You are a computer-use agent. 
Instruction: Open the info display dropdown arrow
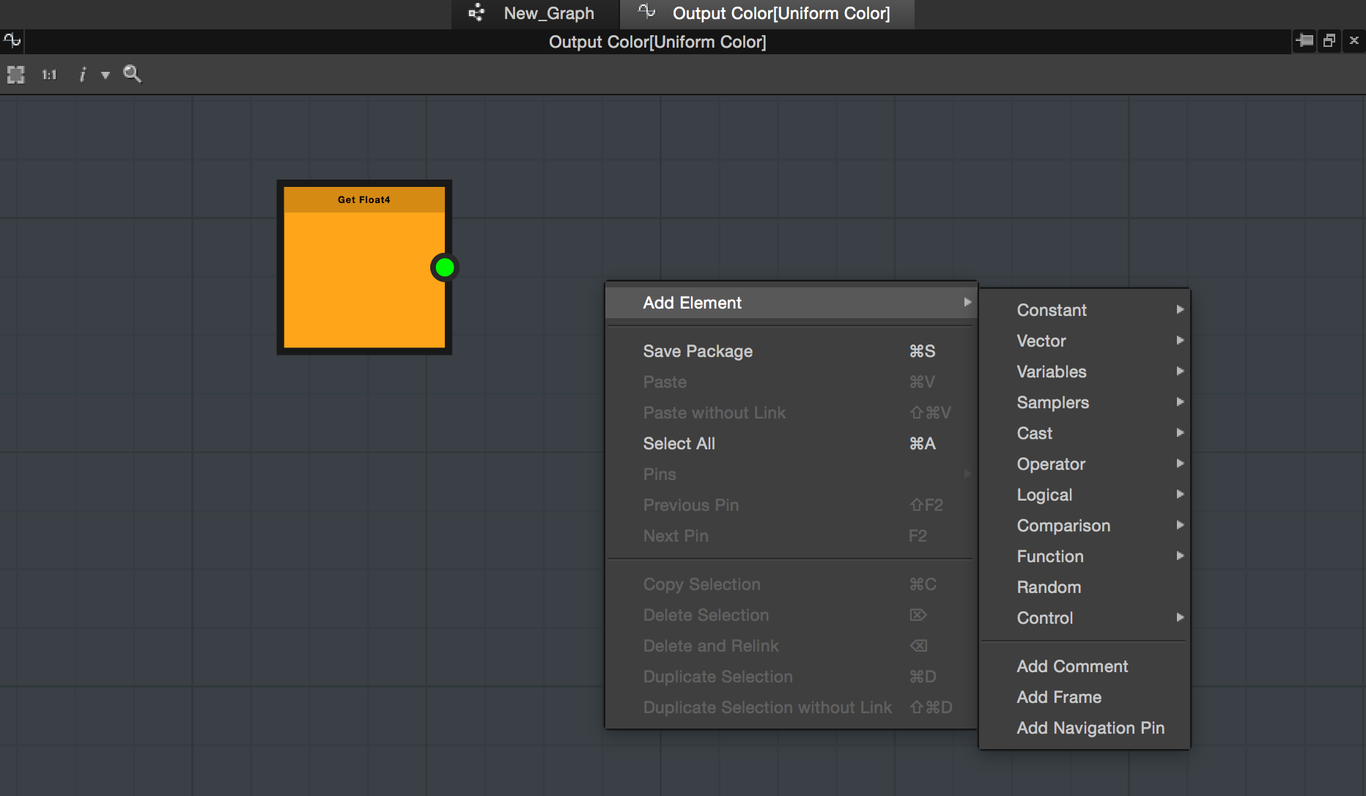tap(106, 75)
